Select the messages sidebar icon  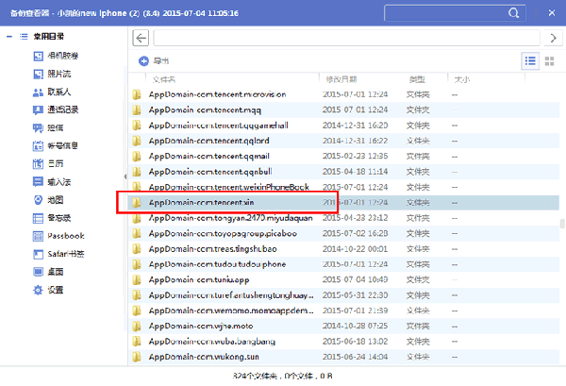38,127
